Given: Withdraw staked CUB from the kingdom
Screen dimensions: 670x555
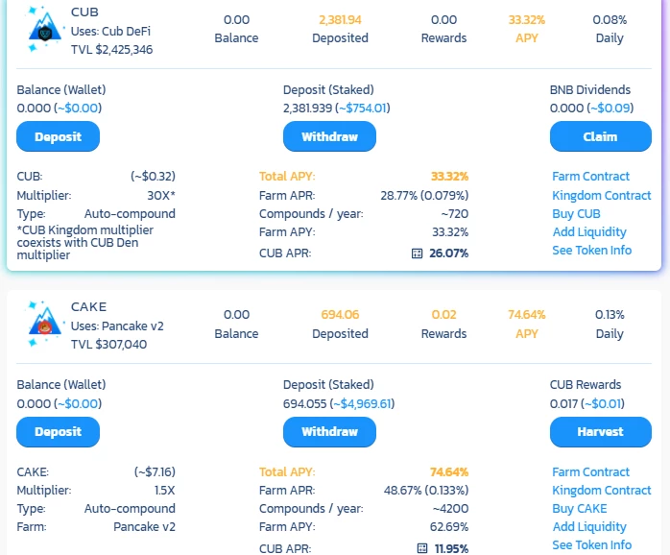Looking at the screenshot, I should tap(329, 136).
